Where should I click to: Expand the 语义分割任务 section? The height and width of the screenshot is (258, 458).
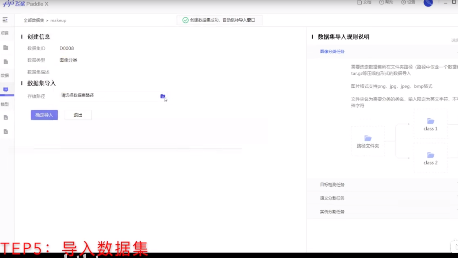[332, 198]
